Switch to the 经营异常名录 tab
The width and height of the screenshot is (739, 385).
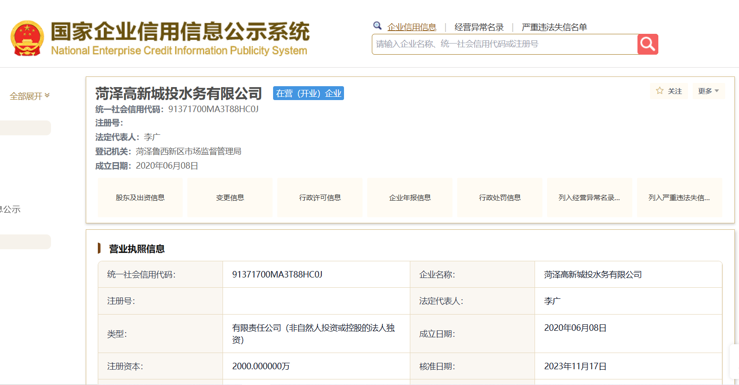tap(479, 27)
